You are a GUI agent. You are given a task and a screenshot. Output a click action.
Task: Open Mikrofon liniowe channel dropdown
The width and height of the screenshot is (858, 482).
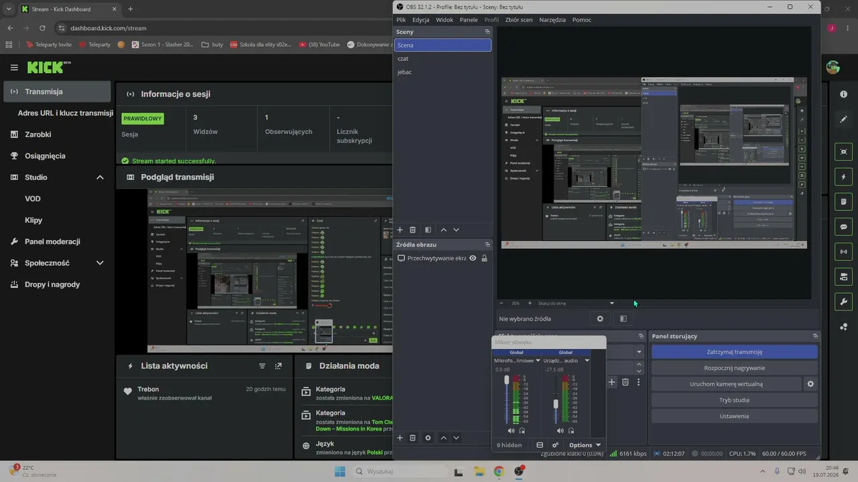tap(538, 361)
